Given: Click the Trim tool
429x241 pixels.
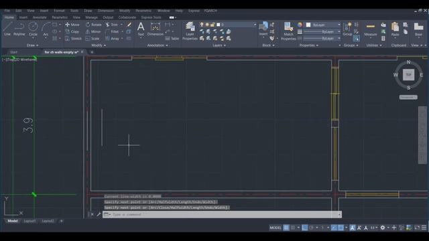Looking at the screenshot, I should pyautogui.click(x=112, y=25).
